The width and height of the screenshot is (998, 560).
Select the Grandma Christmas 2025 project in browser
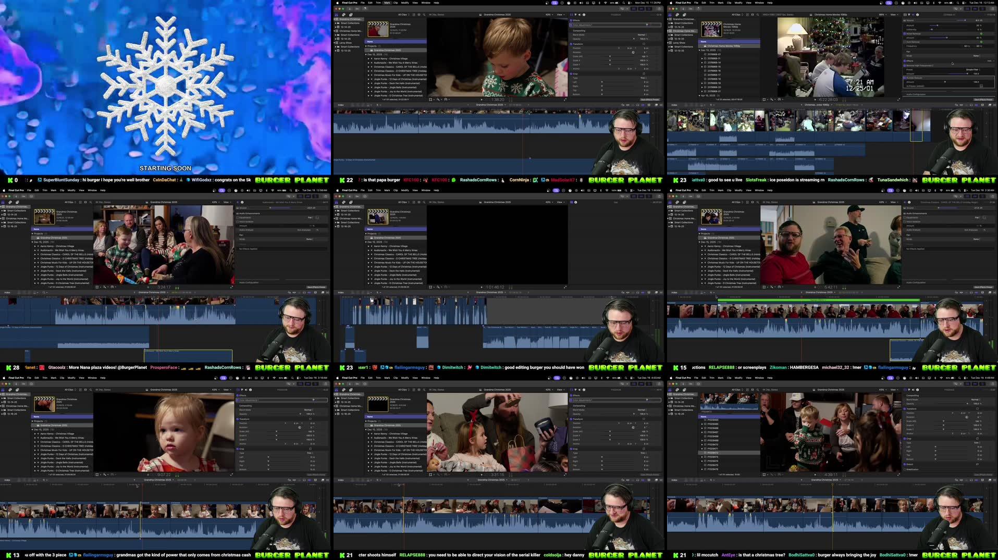[387, 51]
